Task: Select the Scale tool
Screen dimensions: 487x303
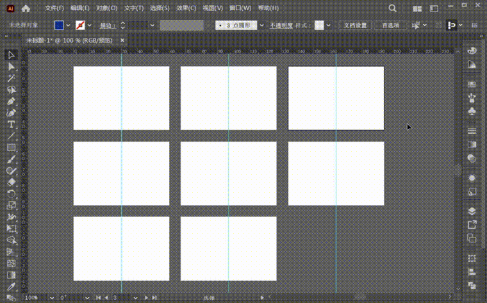Action: 11,205
